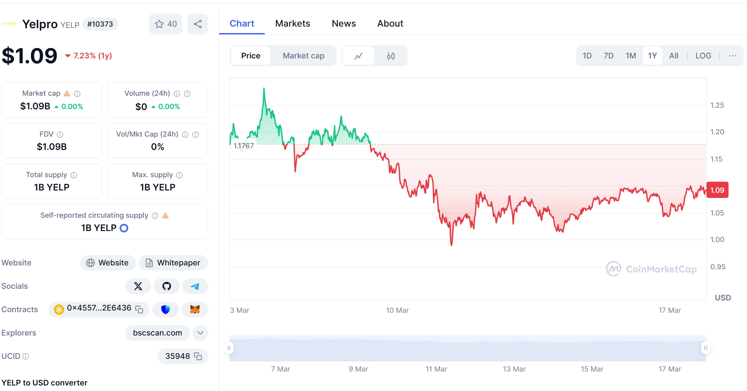Click the Yelpro logo icon
The image size is (747, 391).
(x=9, y=23)
